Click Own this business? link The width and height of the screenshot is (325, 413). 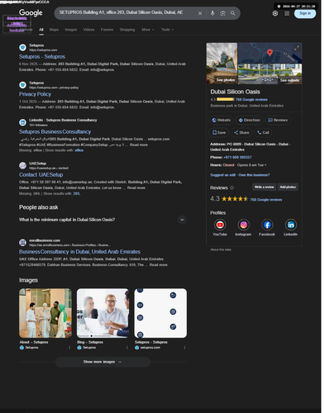coord(254,175)
